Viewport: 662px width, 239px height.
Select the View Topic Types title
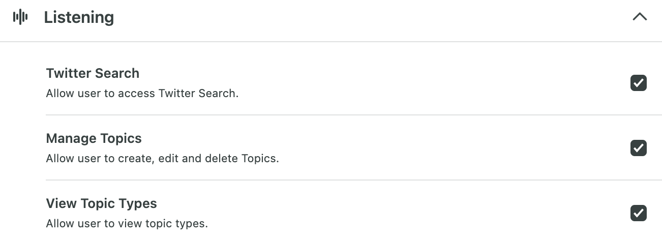[x=102, y=203]
